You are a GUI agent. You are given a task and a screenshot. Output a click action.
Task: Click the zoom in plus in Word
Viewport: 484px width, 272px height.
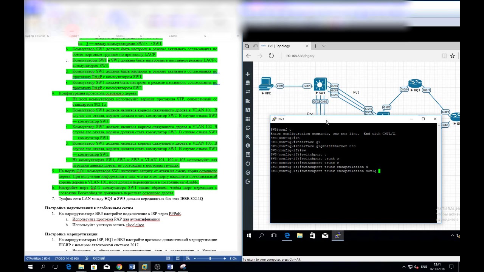click(225, 258)
